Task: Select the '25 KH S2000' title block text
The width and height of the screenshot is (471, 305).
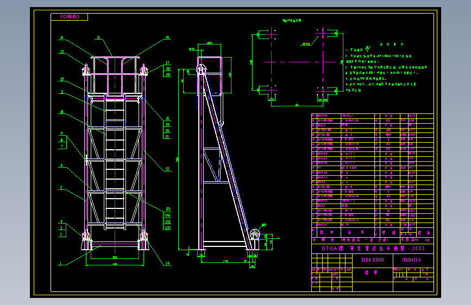Action: (373, 260)
